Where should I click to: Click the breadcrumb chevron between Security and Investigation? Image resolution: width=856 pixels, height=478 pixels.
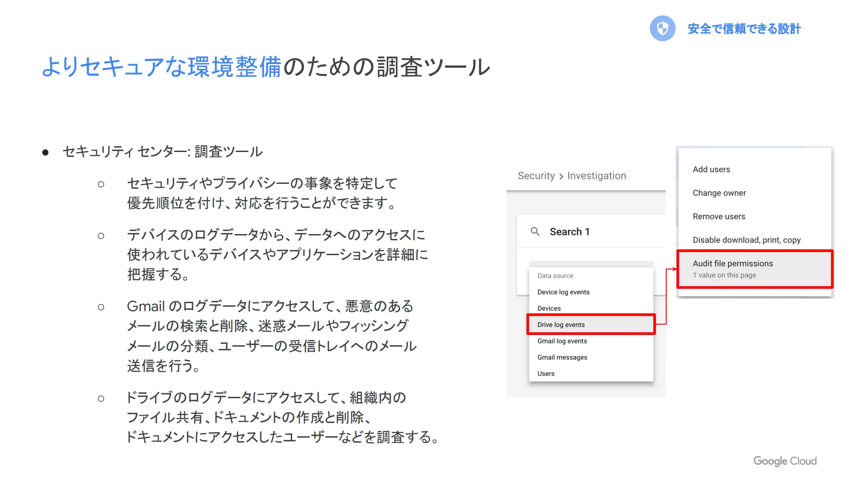coord(561,177)
